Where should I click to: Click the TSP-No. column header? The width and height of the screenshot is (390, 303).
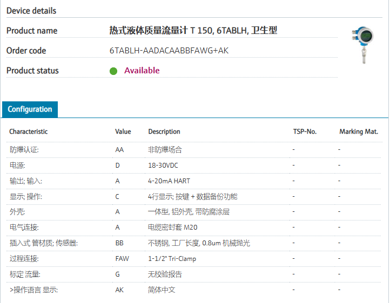click(x=305, y=132)
